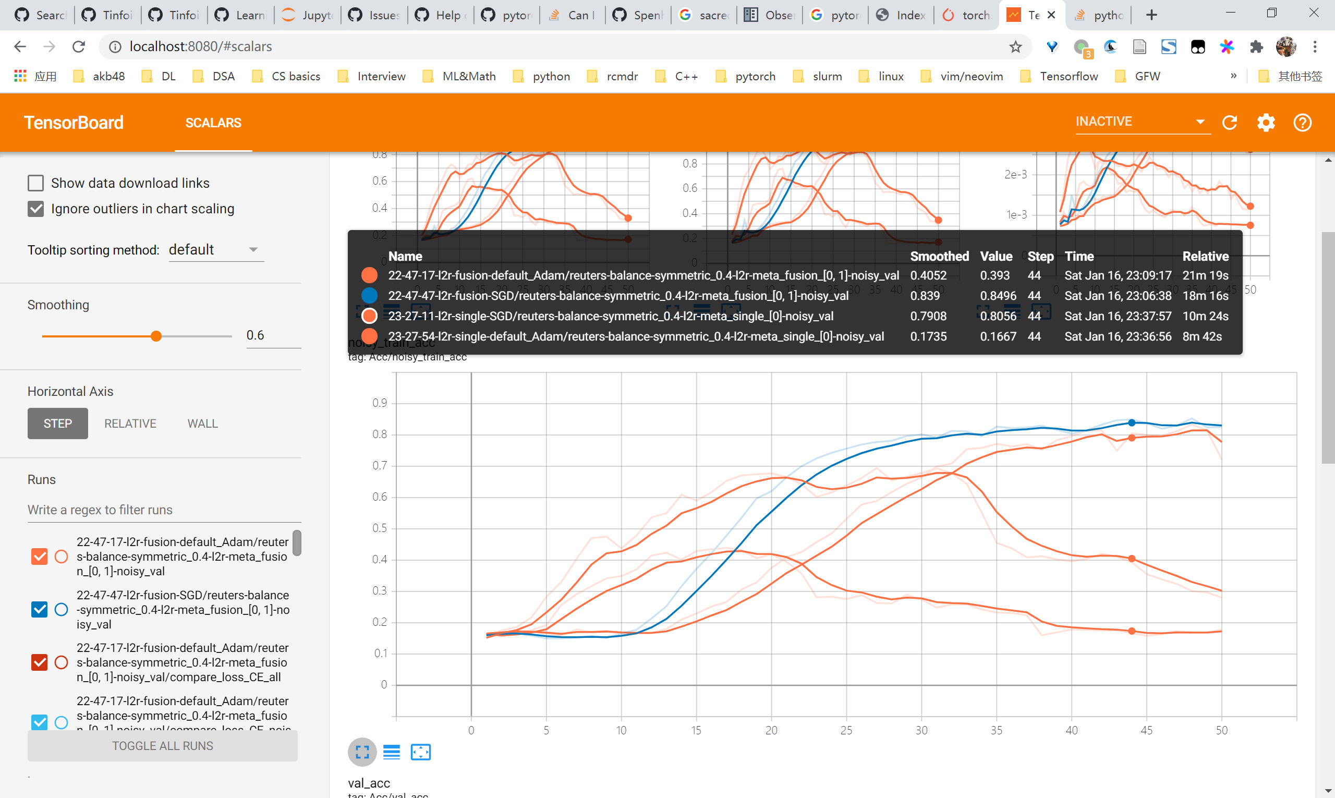This screenshot has height=798, width=1335.
Task: Close the active TensorBoard browser tab
Action: click(1052, 15)
